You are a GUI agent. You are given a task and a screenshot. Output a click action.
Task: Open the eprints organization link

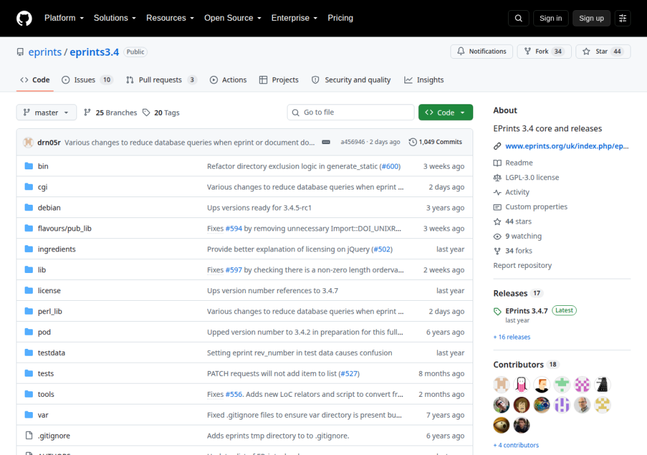pyautogui.click(x=45, y=52)
